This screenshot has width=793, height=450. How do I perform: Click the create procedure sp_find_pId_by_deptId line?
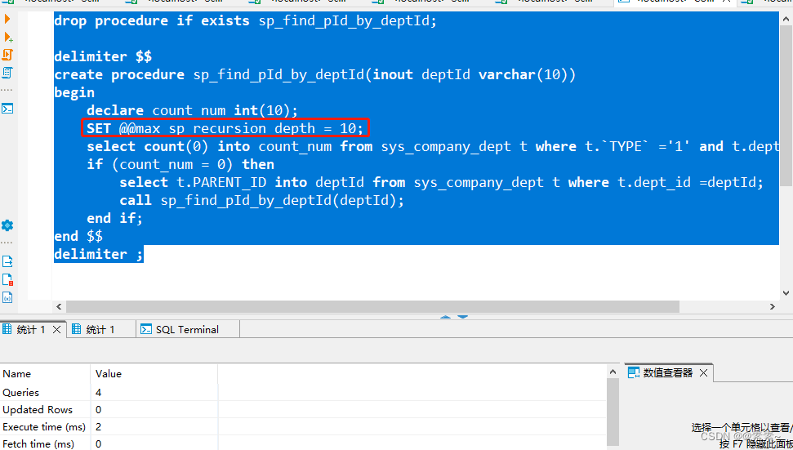click(x=314, y=74)
